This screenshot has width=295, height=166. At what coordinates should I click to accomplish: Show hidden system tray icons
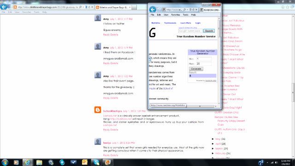pos(267,162)
